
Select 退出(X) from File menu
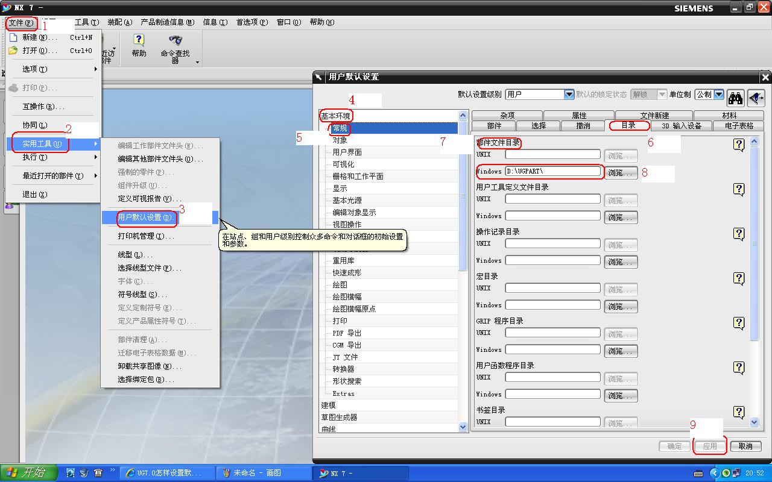53,195
